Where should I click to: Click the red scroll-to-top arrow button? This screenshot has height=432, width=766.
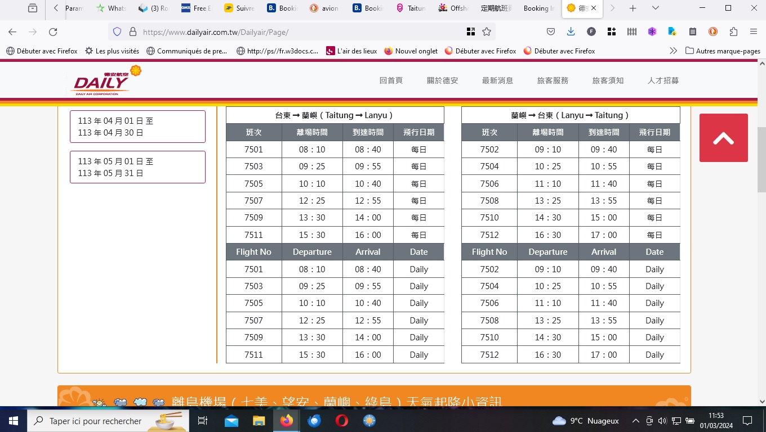pyautogui.click(x=723, y=138)
